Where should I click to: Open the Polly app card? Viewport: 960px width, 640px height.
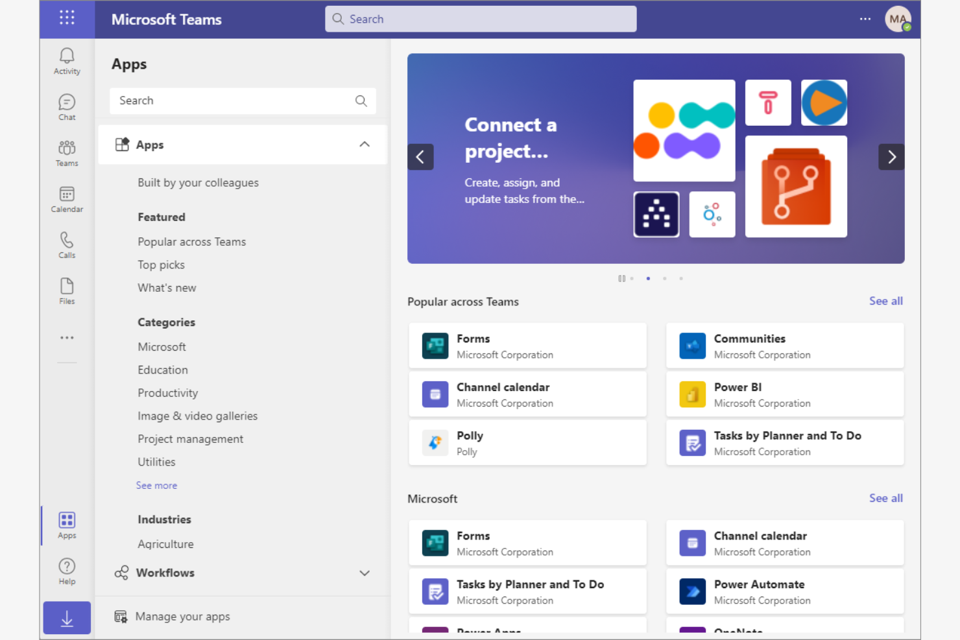(527, 443)
